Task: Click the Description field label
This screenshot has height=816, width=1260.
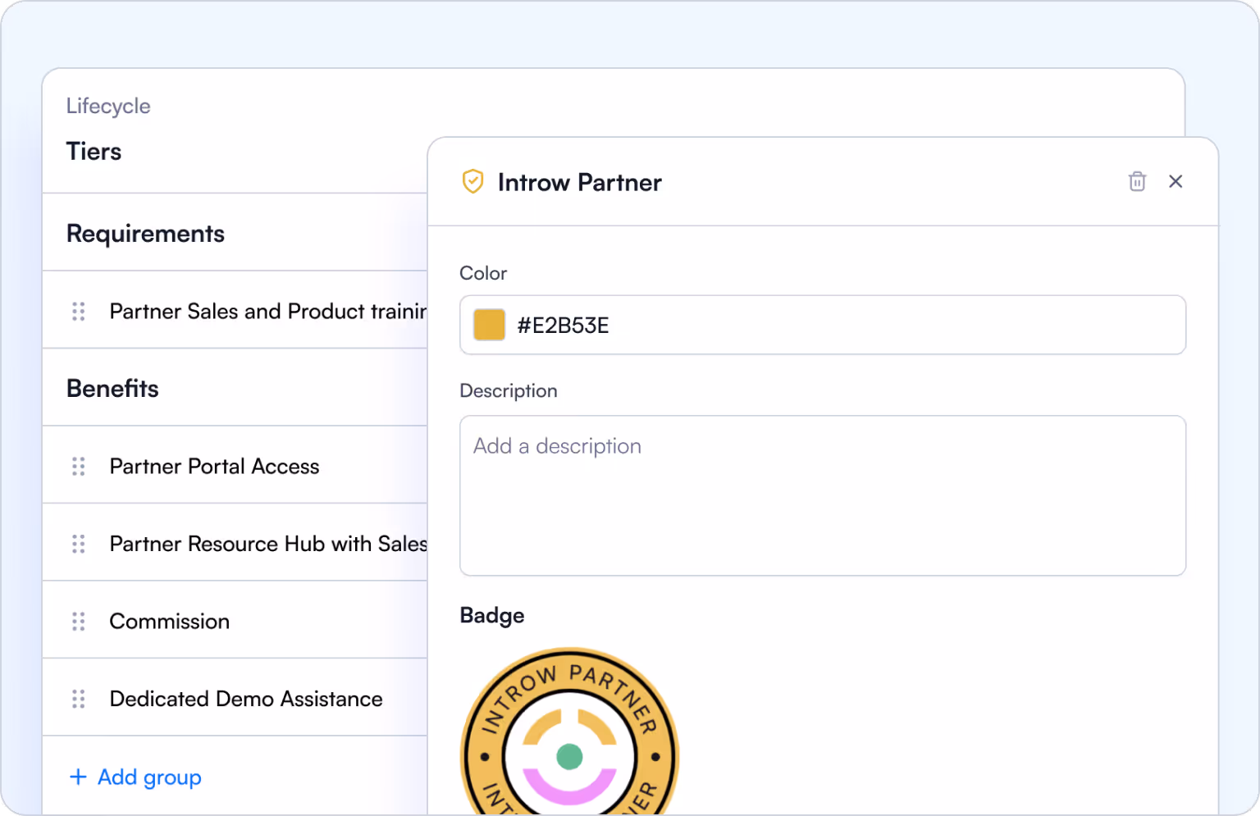Action: [509, 391]
